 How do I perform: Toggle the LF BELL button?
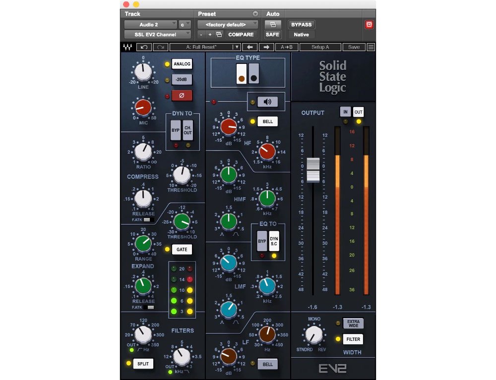click(x=268, y=364)
